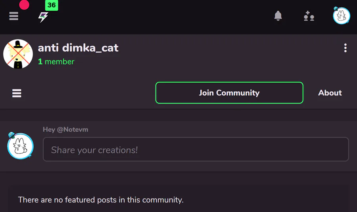The width and height of the screenshot is (357, 212).
Task: Click the anti dimka_cat community title
Action: click(78, 48)
